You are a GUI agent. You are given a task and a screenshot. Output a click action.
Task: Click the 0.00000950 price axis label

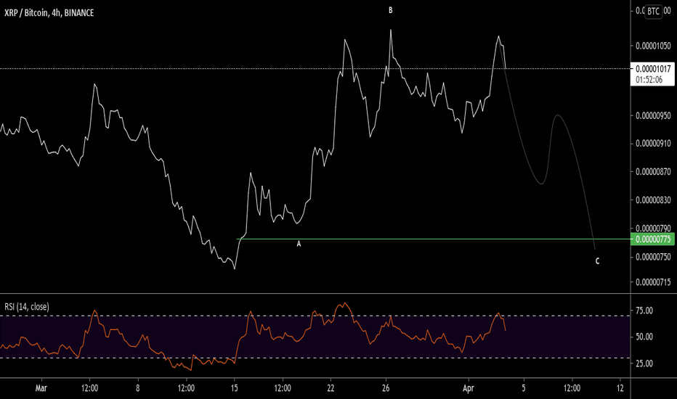(653, 115)
